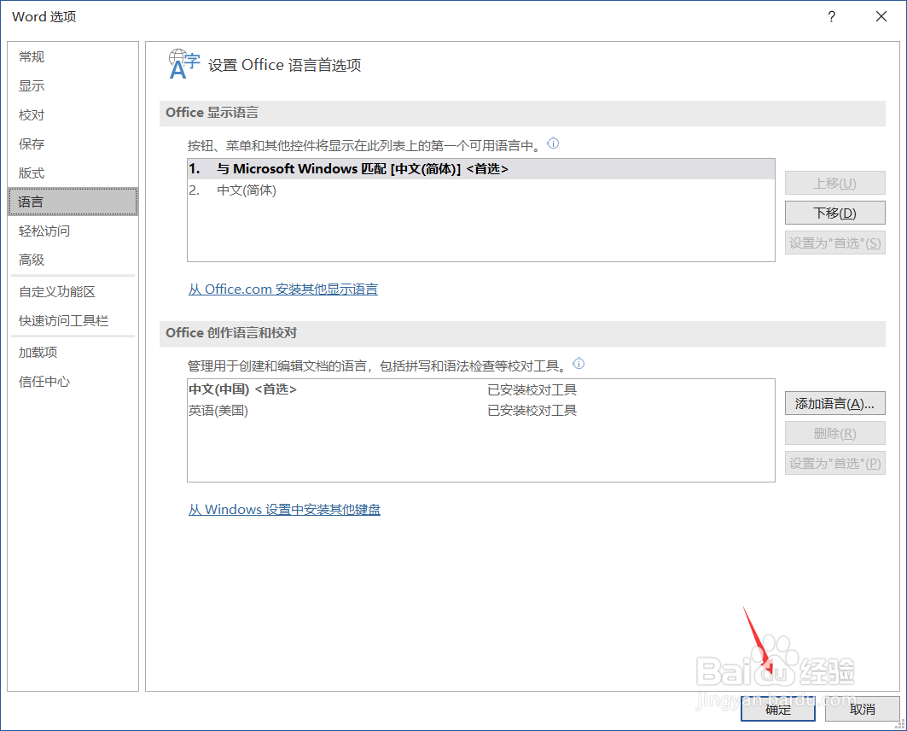Select 与 Microsoft Windows 匹配 display language row
Viewport: 907px width, 731px height.
pos(481,169)
